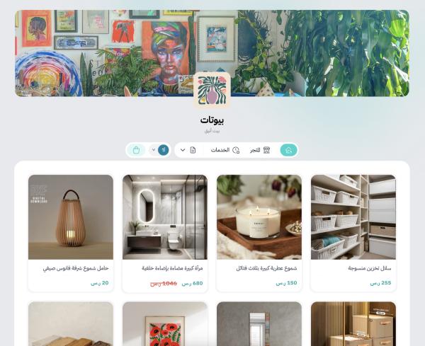Open the shopping bag cart icon

click(x=136, y=150)
